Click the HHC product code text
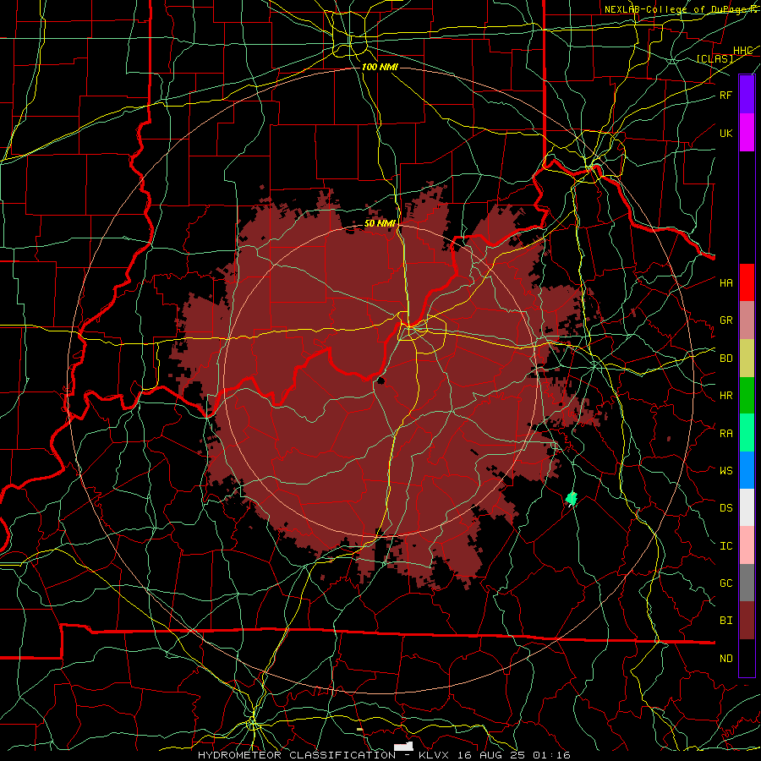The image size is (761, 761). (742, 51)
